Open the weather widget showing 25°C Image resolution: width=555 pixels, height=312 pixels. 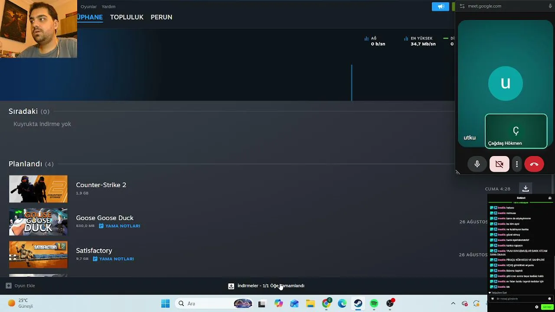[x=21, y=303]
